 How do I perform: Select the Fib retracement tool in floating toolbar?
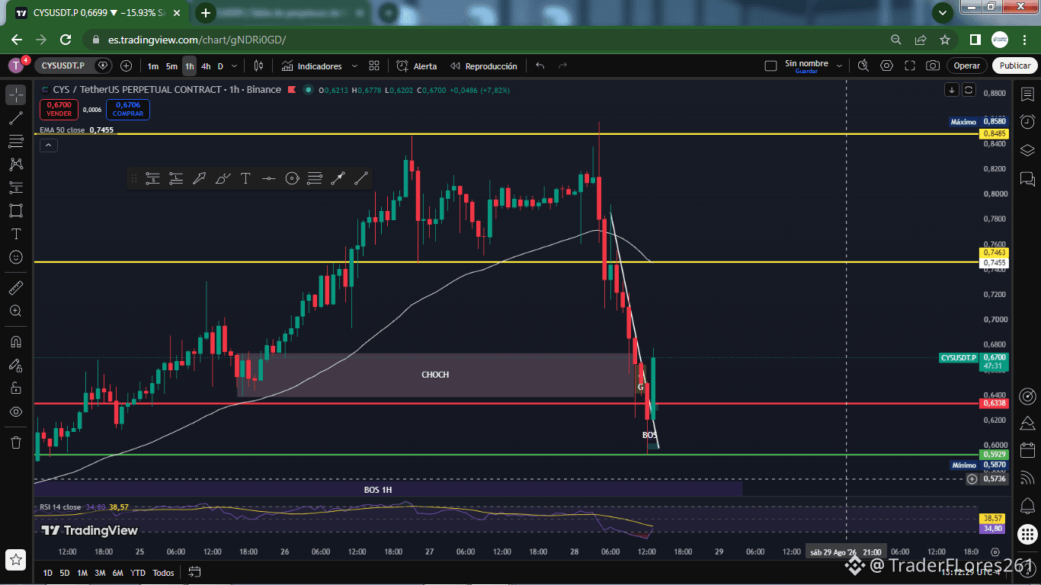click(315, 179)
